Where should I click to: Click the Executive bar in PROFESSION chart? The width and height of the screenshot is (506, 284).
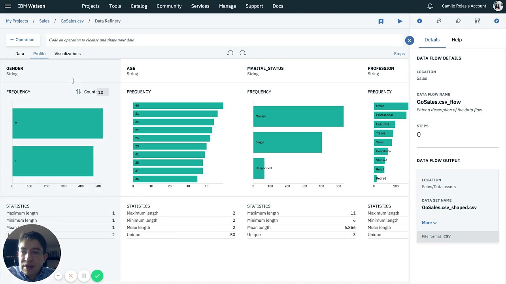(x=385, y=124)
